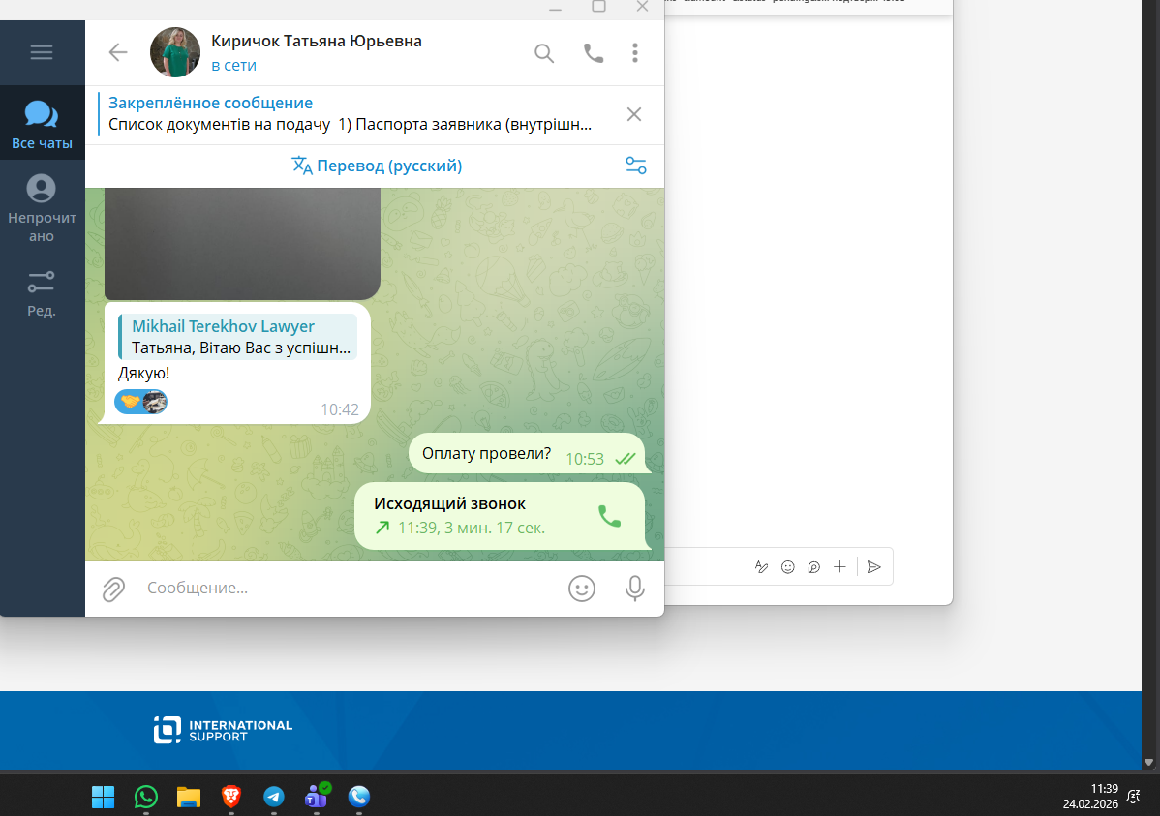The width and height of the screenshot is (1160, 816).
Task: Click the в сети status text
Action: tap(233, 65)
